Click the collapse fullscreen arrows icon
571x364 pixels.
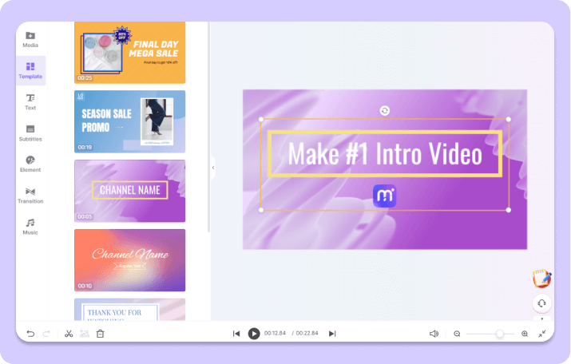click(x=542, y=334)
